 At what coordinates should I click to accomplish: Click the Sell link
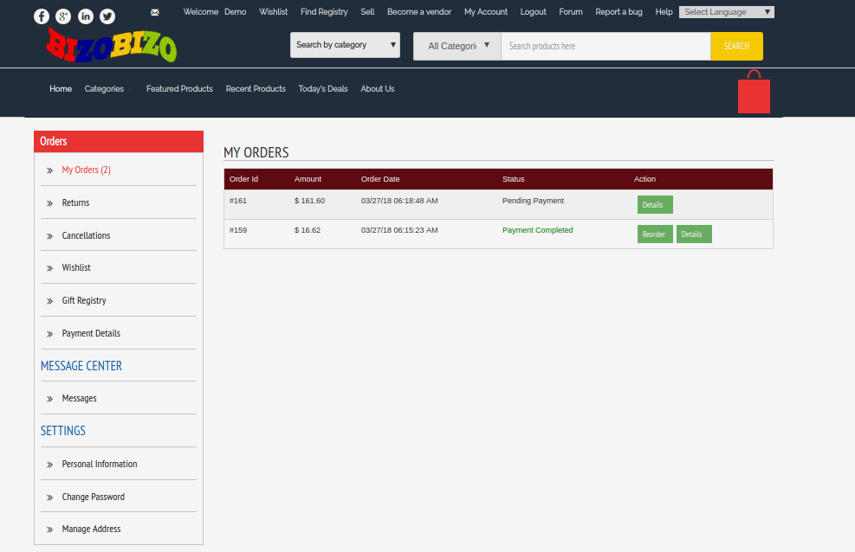point(367,11)
